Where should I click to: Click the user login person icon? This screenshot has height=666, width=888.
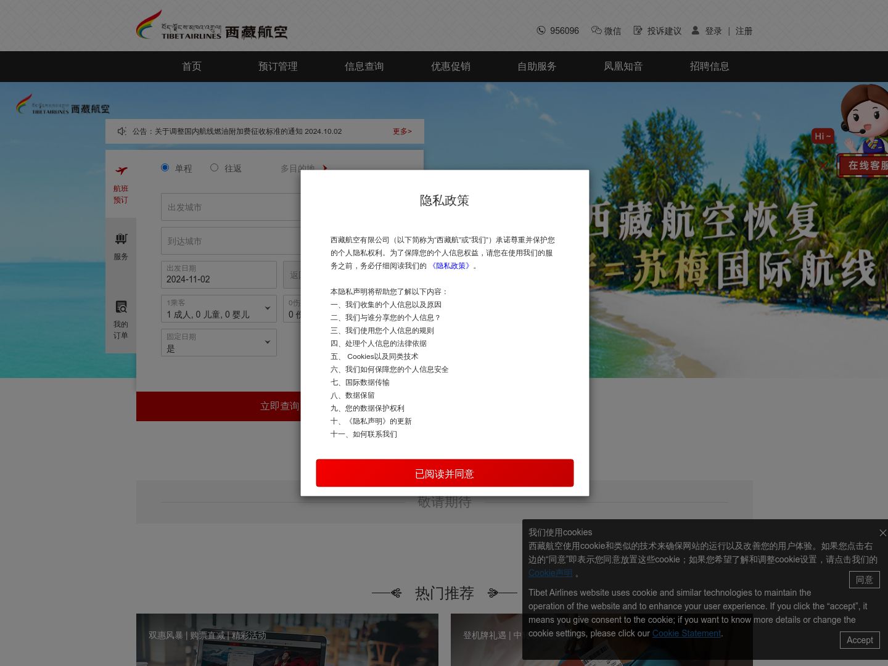tap(695, 30)
